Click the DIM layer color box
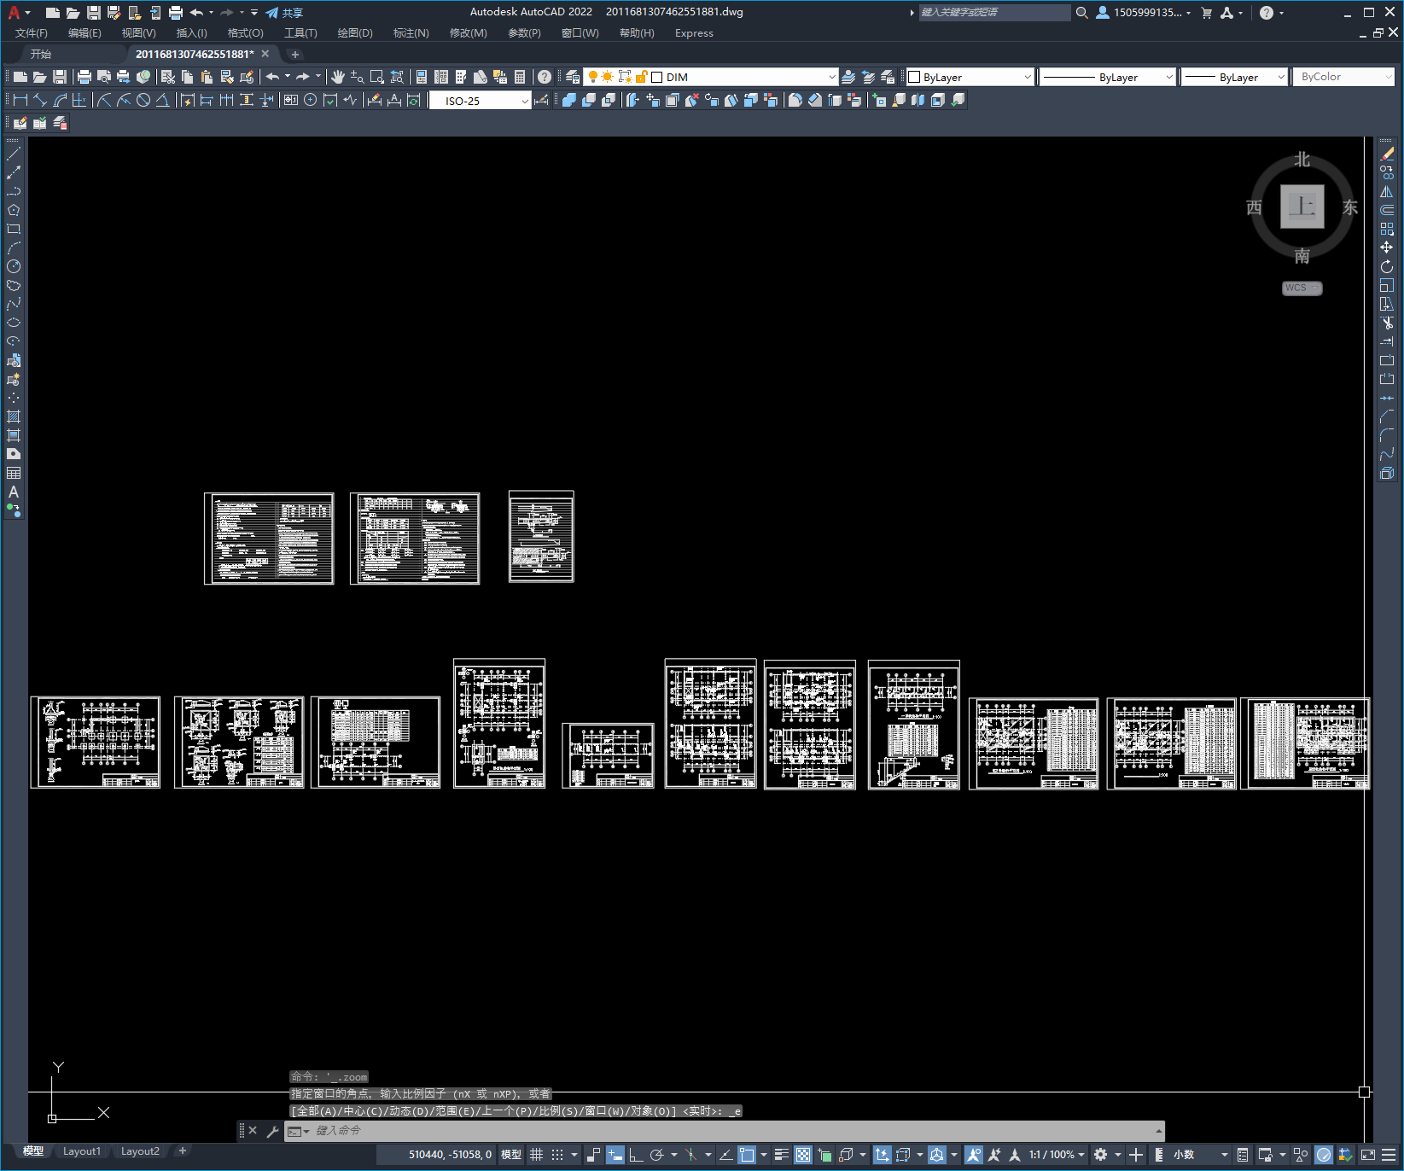The image size is (1404, 1171). tap(656, 77)
